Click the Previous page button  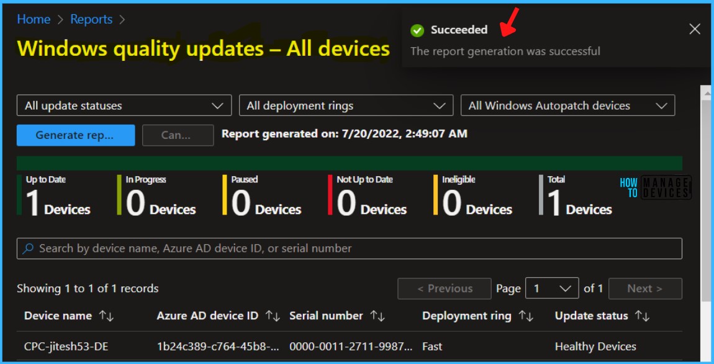click(x=445, y=288)
